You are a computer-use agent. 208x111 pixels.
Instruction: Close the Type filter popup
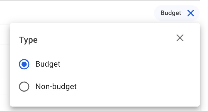point(180,38)
